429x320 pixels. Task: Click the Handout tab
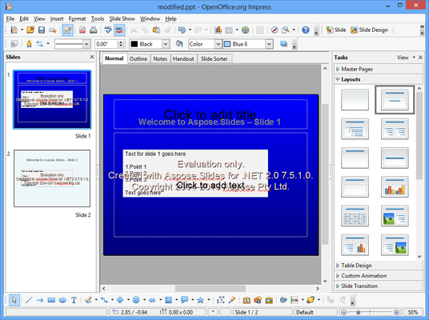[183, 58]
